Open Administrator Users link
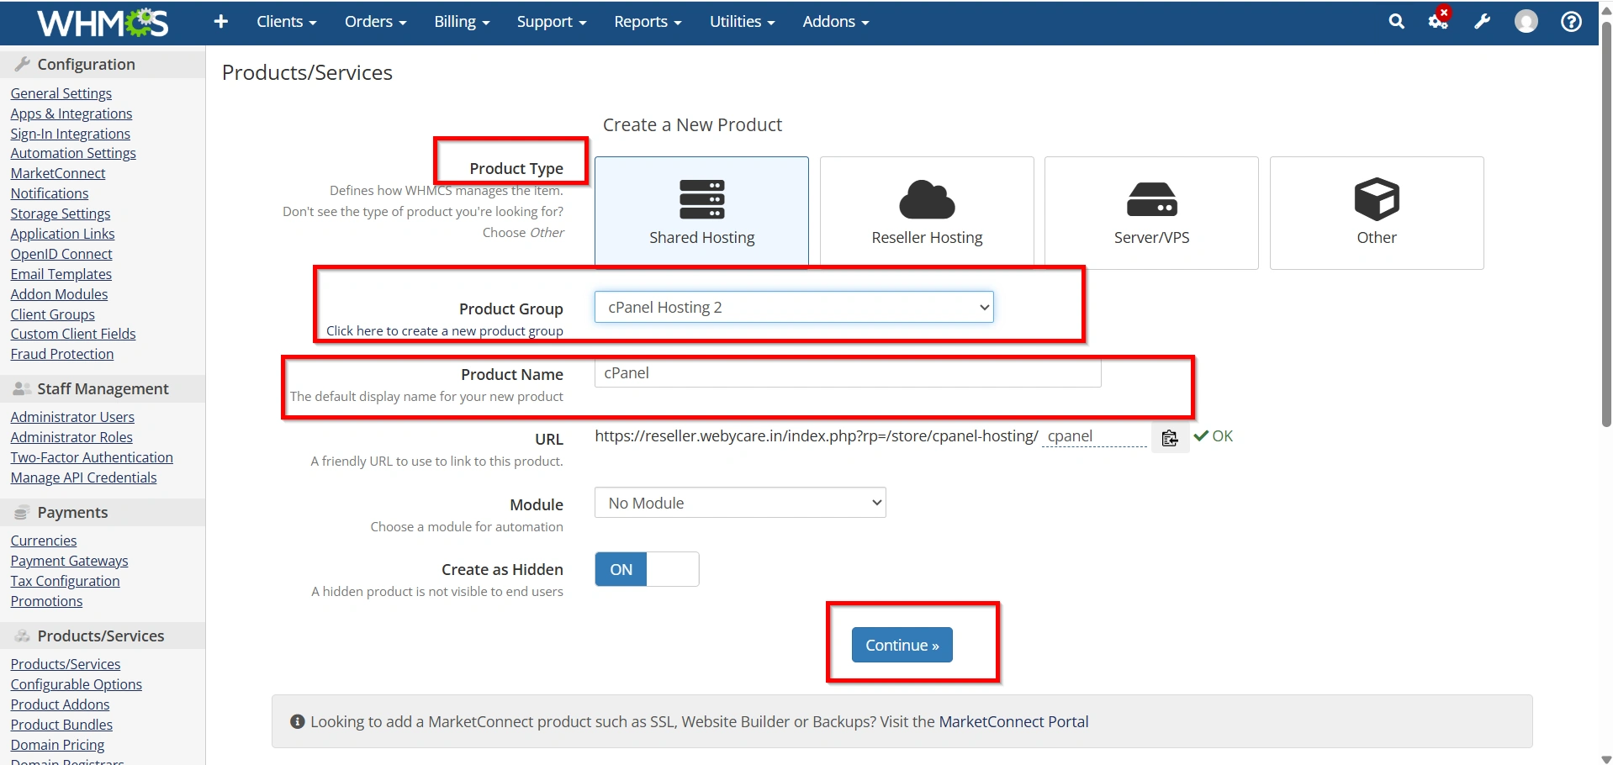Screen dimensions: 1613x765 (x=72, y=417)
